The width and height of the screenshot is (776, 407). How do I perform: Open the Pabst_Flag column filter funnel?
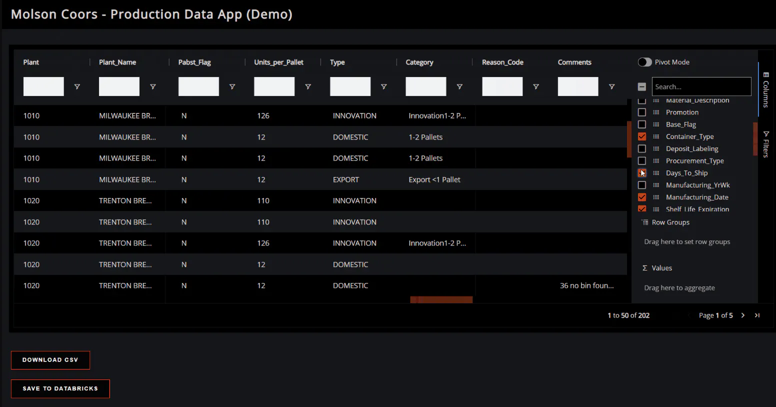(232, 86)
